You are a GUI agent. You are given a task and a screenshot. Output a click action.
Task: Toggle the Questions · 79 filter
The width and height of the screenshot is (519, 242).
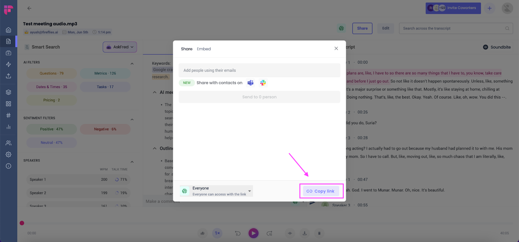click(x=52, y=73)
